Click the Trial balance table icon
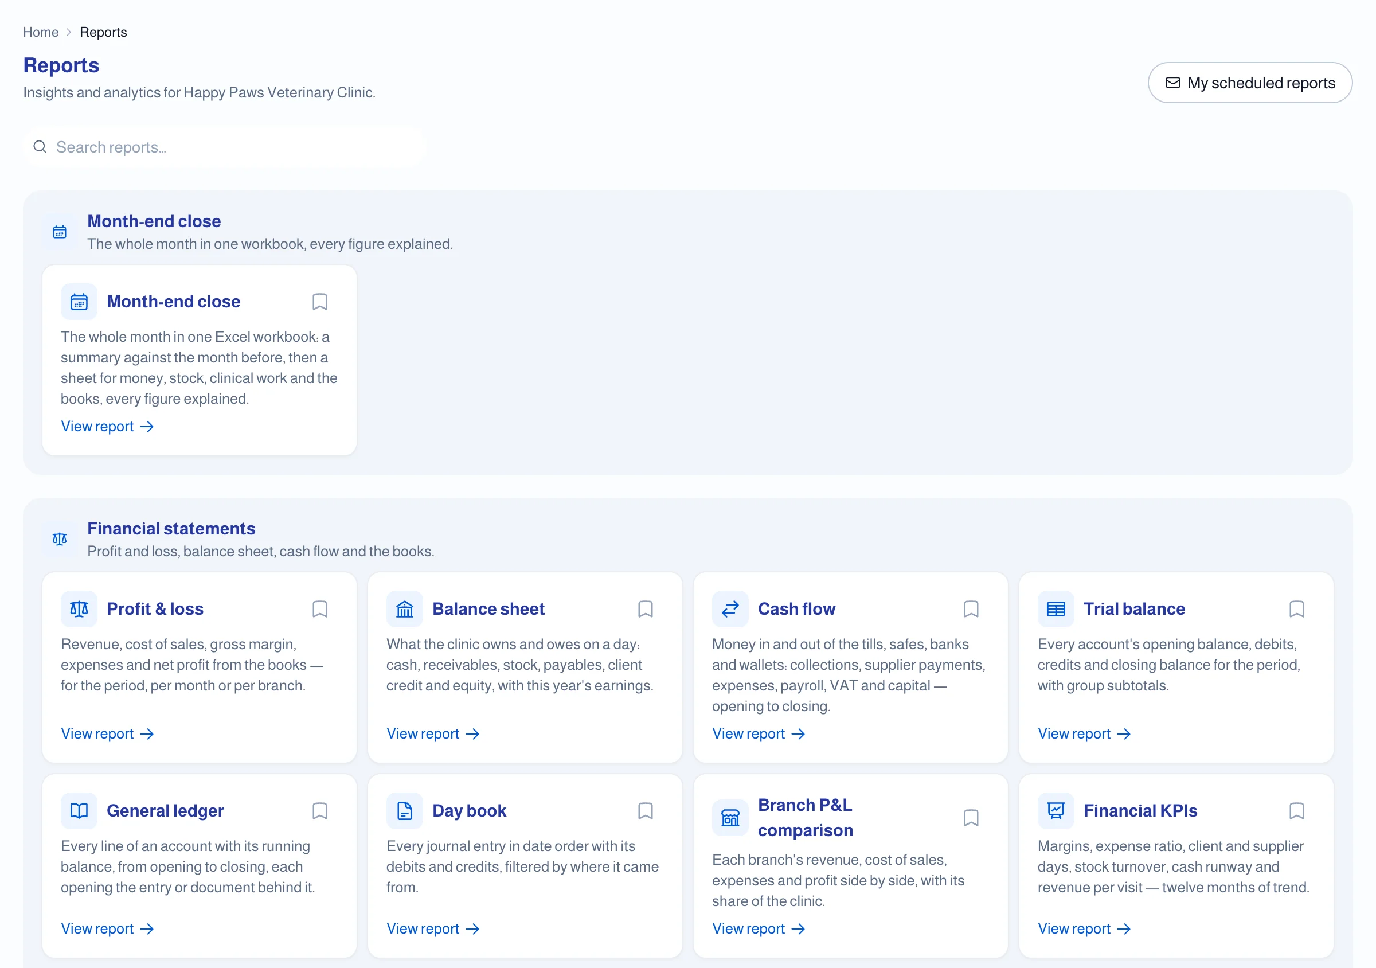The image size is (1376, 968). point(1056,609)
